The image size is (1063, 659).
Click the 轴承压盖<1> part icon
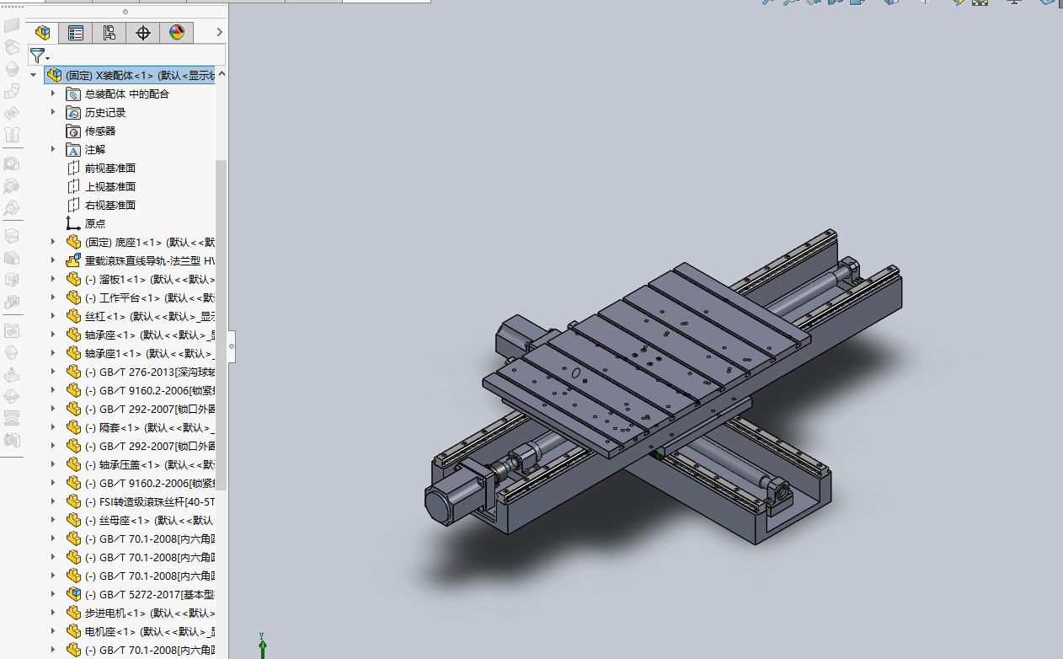click(x=73, y=464)
